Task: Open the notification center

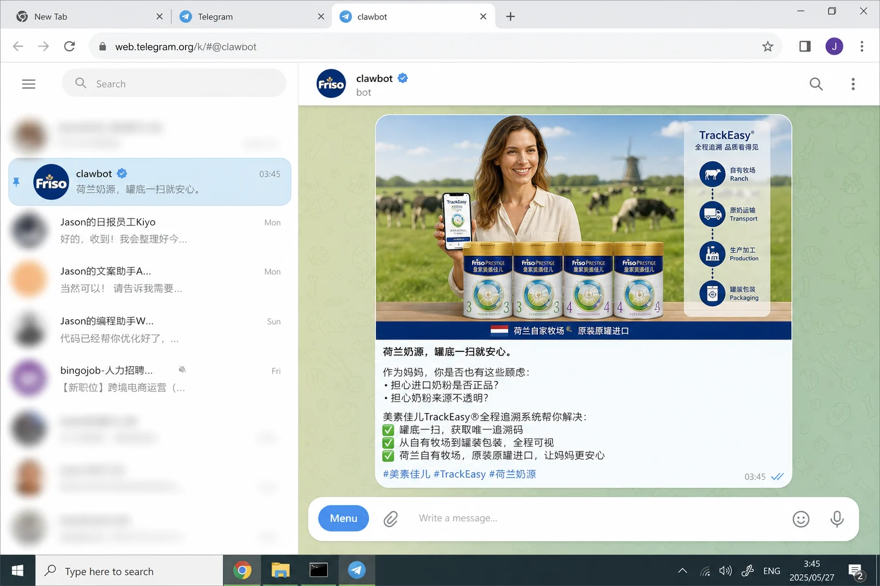Action: click(x=856, y=571)
